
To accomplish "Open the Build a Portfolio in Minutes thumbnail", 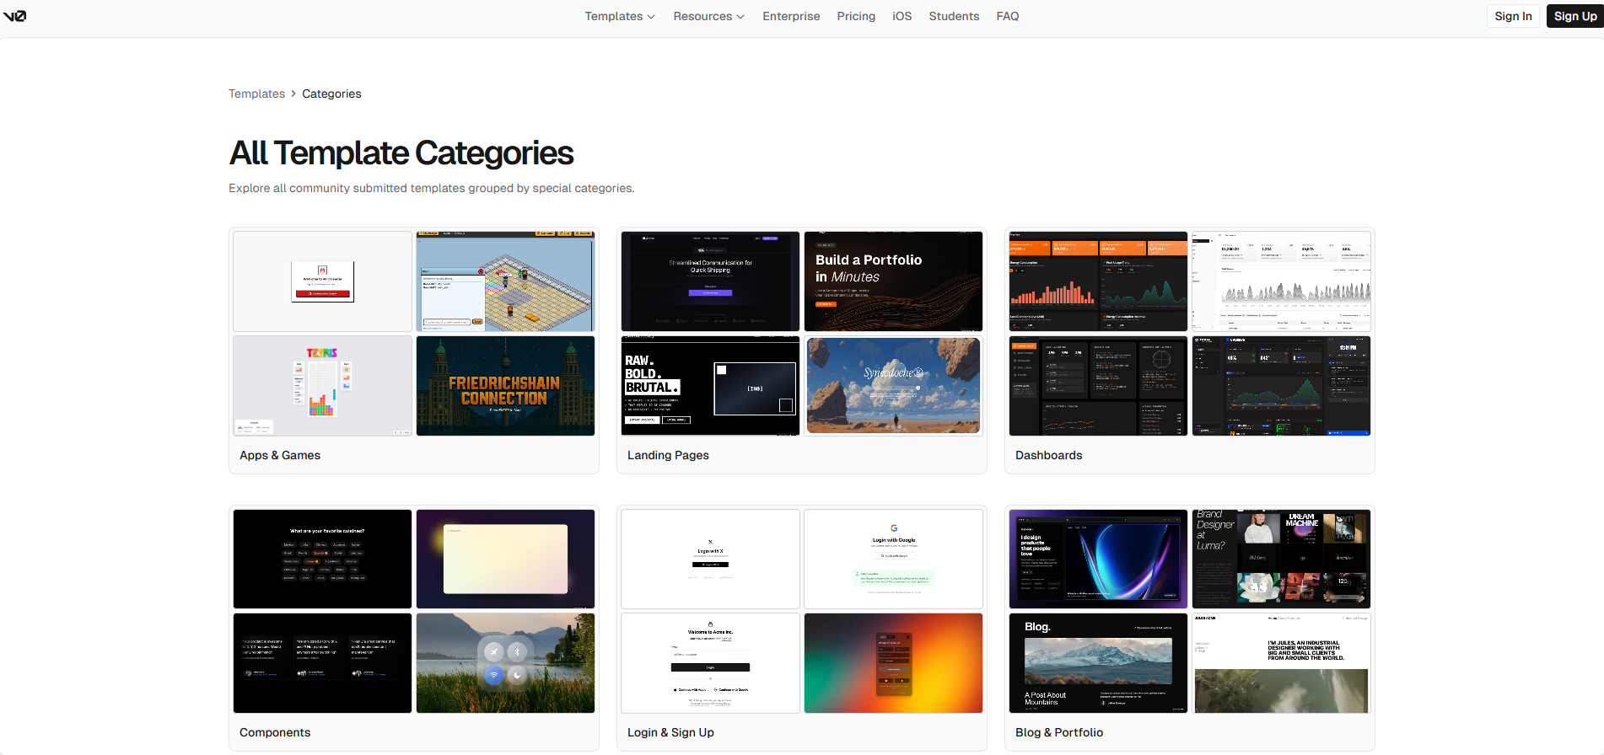I will [x=894, y=281].
